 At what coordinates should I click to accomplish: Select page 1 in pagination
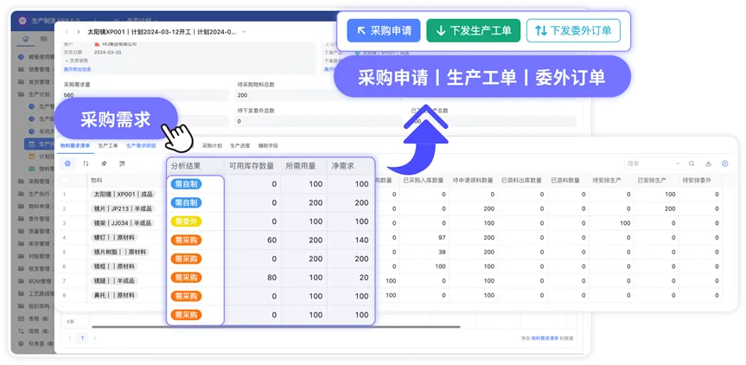point(82,338)
